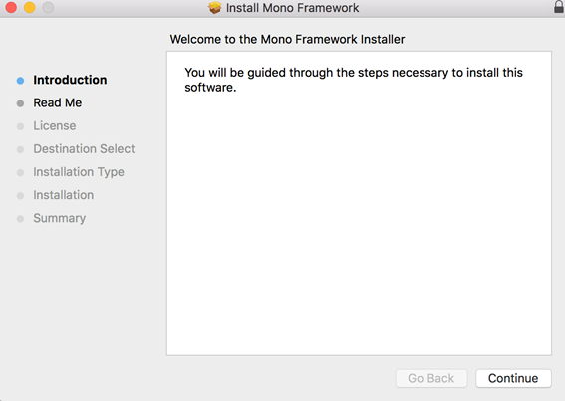Click the lock icon in title bar
This screenshot has width=565, height=401.
(559, 7)
